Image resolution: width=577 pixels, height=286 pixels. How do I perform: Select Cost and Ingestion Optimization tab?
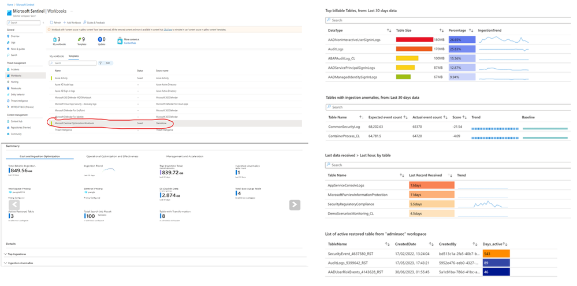point(40,157)
